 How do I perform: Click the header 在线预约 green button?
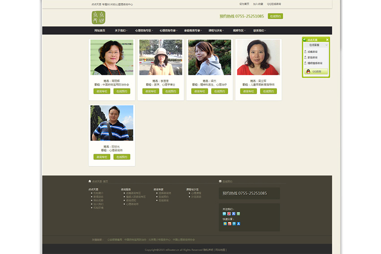point(275,16)
